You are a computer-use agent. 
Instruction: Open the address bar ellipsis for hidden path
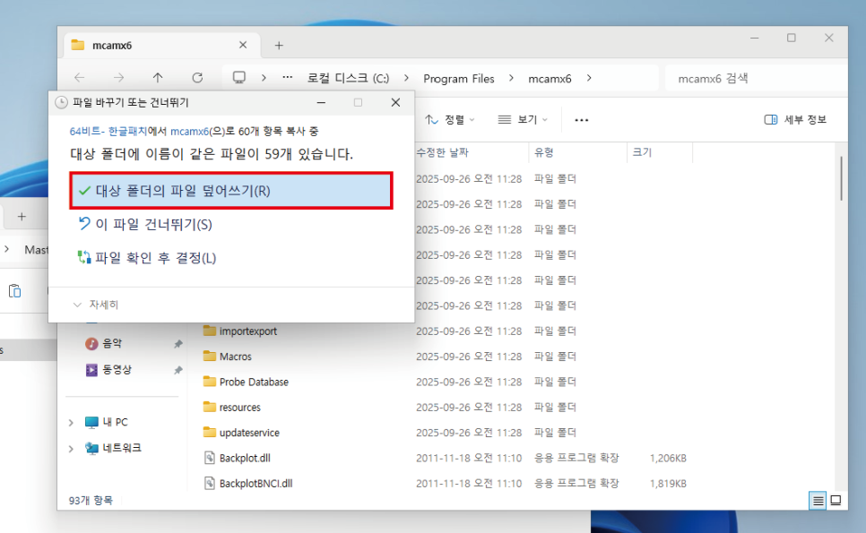[x=287, y=78]
